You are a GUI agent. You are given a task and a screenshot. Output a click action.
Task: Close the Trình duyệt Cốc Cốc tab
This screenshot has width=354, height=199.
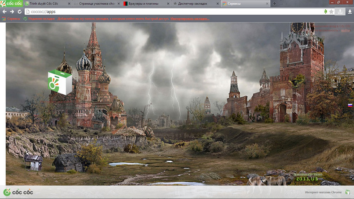point(69,4)
